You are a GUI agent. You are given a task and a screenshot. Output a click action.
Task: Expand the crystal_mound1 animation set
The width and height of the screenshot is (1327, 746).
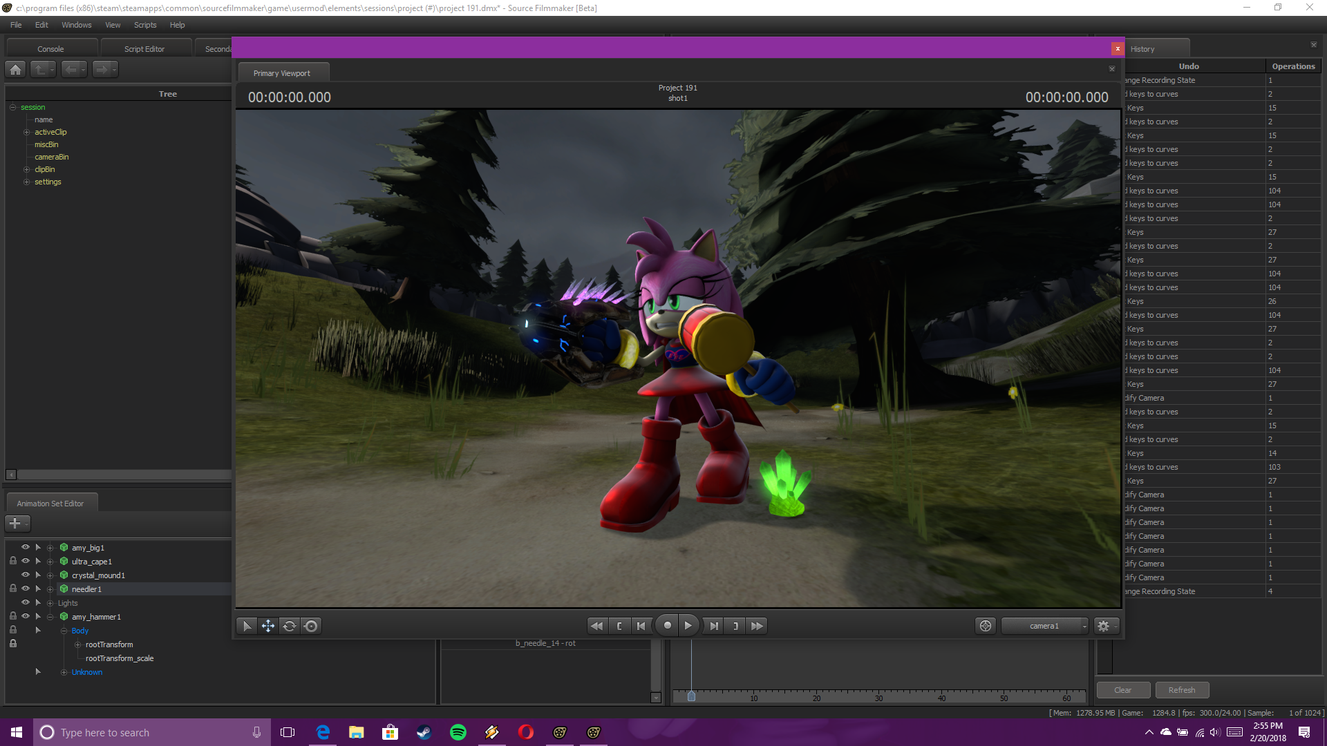pos(50,575)
